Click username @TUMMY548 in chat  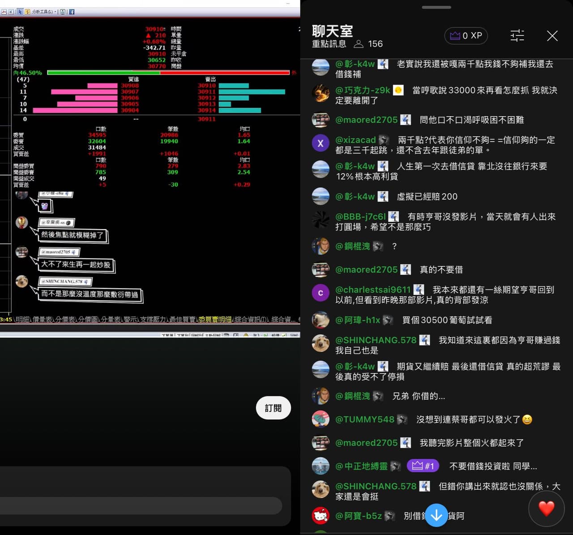click(365, 419)
